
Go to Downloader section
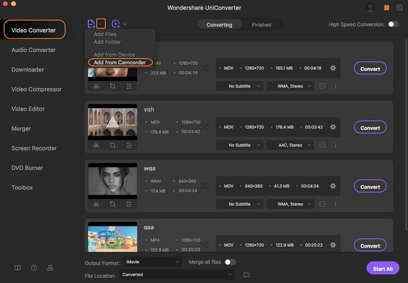28,70
